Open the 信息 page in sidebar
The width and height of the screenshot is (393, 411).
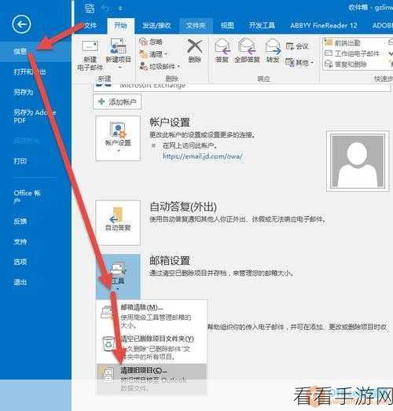coord(35,51)
